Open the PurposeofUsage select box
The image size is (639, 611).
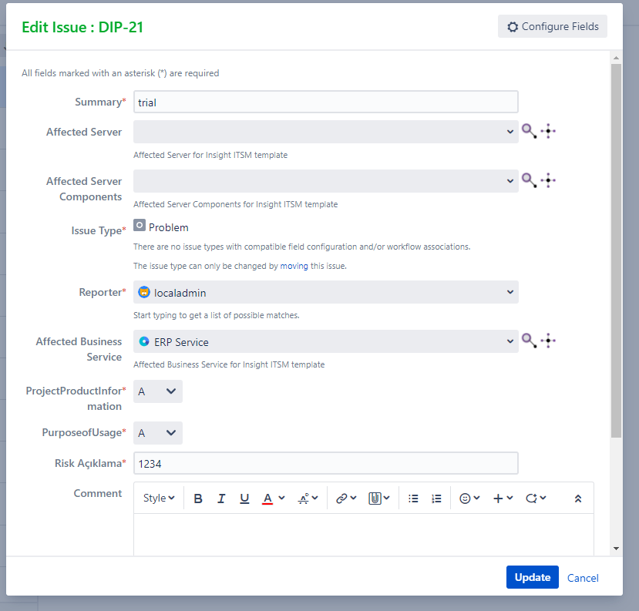tap(158, 433)
